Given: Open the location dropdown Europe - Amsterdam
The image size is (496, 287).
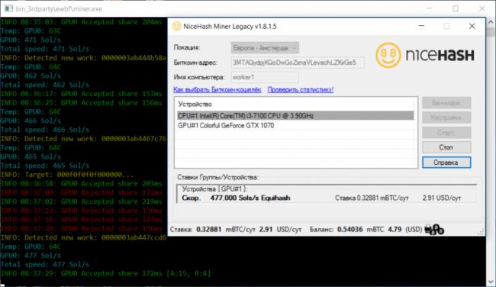Looking at the screenshot, I should click(265, 48).
